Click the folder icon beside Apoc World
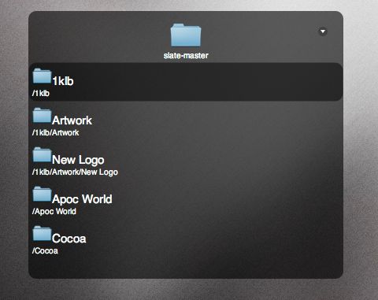 click(x=42, y=194)
